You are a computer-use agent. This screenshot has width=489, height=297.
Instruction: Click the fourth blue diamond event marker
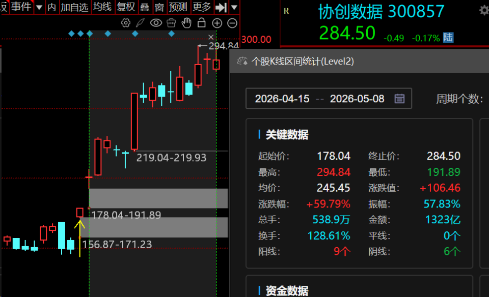pyautogui.click(x=108, y=34)
